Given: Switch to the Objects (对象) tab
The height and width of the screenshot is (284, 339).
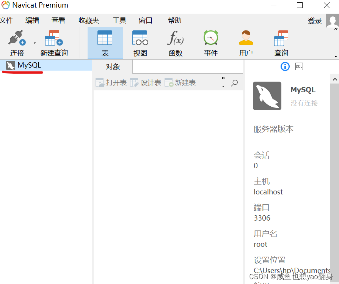Looking at the screenshot, I should pos(113,67).
